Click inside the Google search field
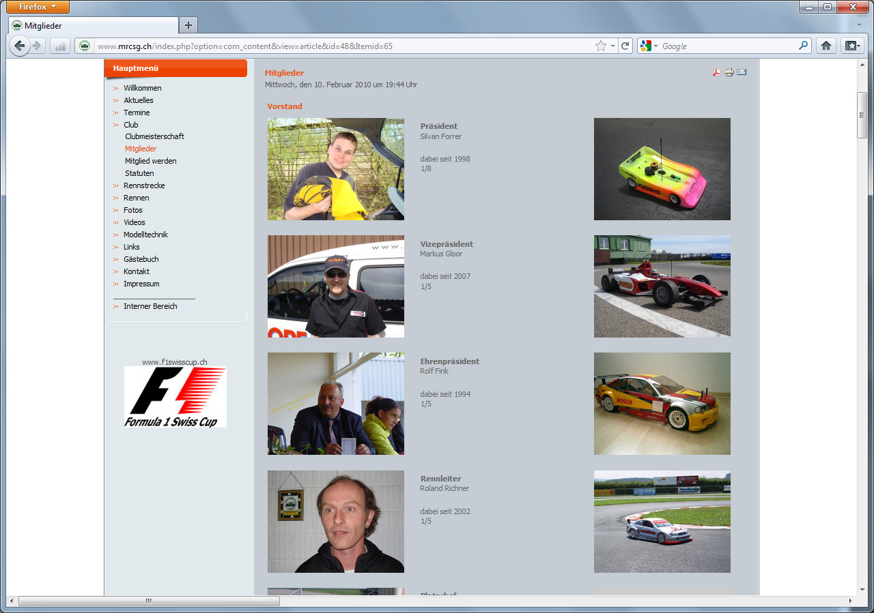Screen dimensions: 874x613 [x=727, y=46]
